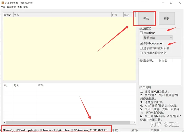Expand the 普通擦除 erase mode dropdown
The height and width of the screenshot is (132, 184).
point(157,38)
